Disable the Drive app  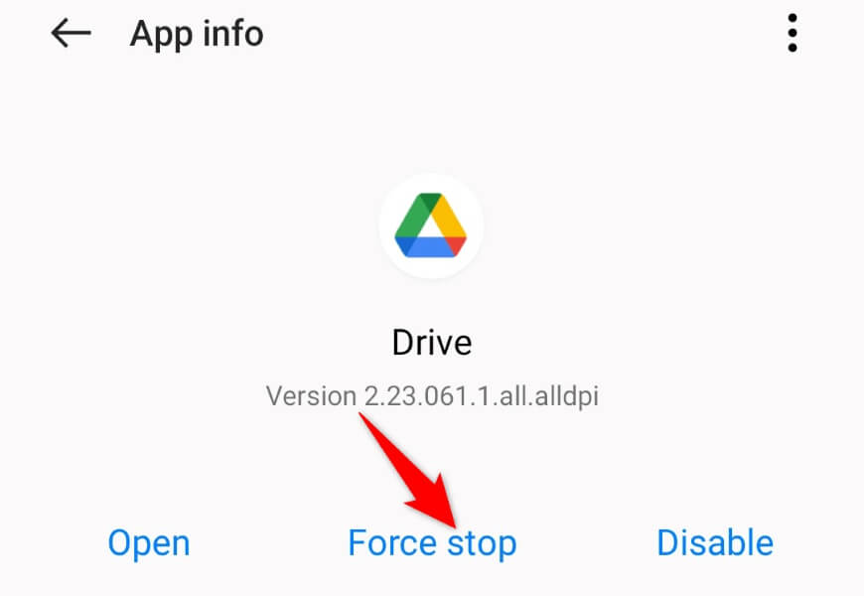tap(715, 542)
